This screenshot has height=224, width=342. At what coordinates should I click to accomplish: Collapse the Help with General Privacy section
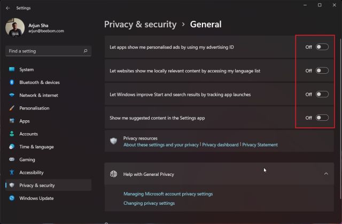click(x=326, y=174)
